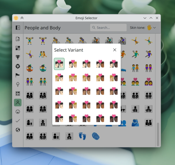Open the emoji app icon menu in title bar
175x165 pixels.
coord(16,18)
